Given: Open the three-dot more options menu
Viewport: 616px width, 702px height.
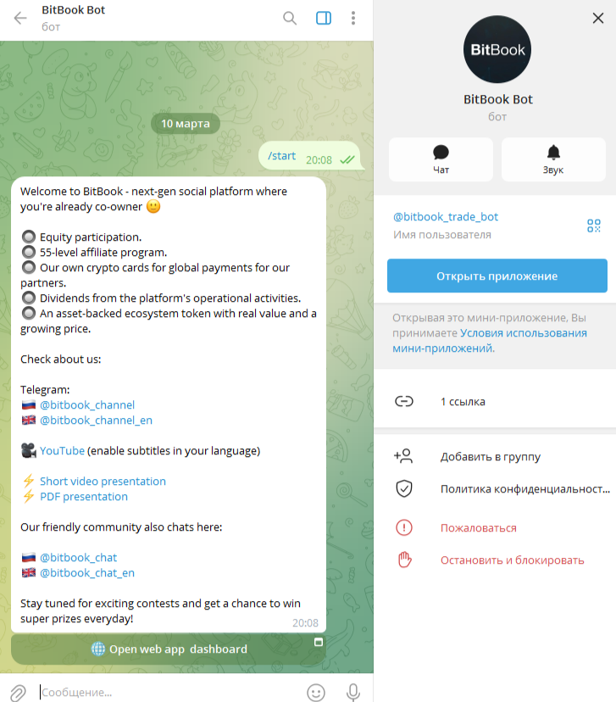Looking at the screenshot, I should click(x=353, y=19).
